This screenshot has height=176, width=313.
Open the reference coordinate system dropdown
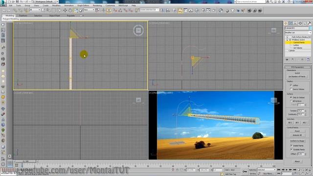[89, 10]
